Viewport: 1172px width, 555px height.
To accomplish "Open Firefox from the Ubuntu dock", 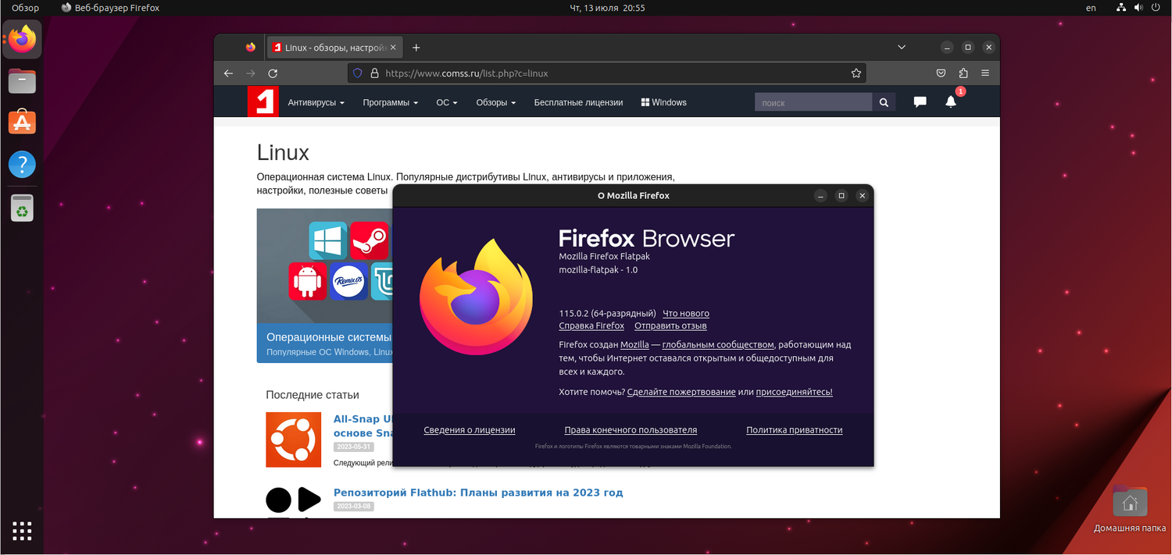I will pyautogui.click(x=23, y=39).
